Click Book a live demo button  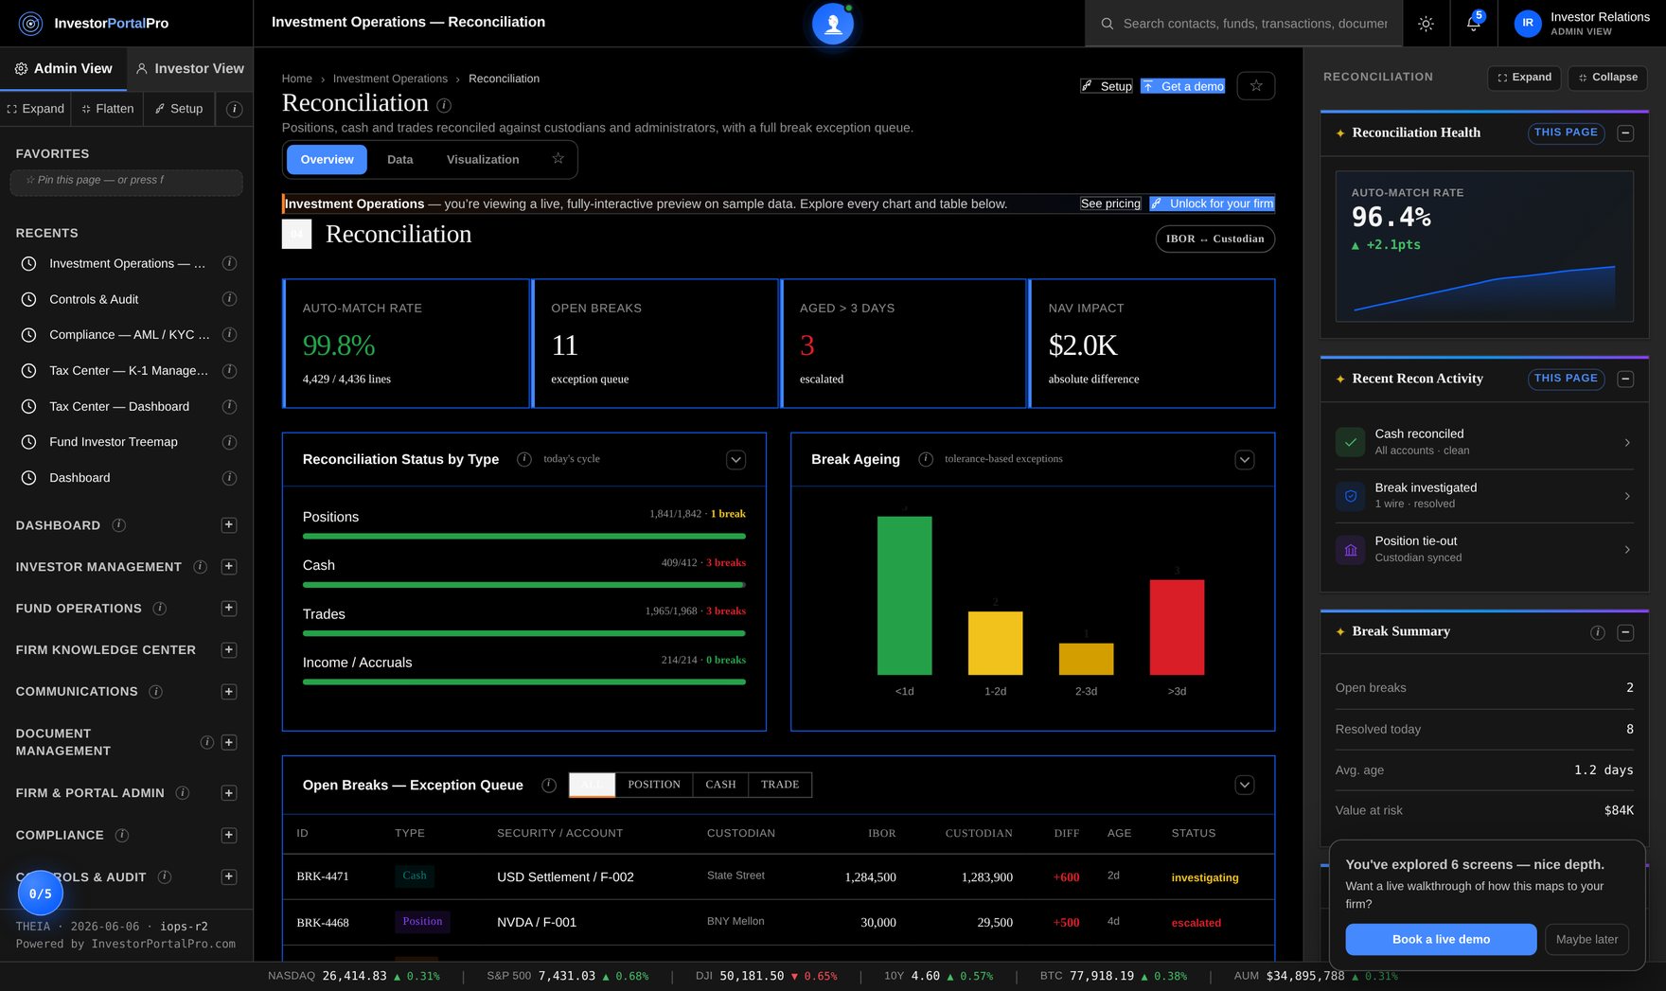click(1441, 939)
